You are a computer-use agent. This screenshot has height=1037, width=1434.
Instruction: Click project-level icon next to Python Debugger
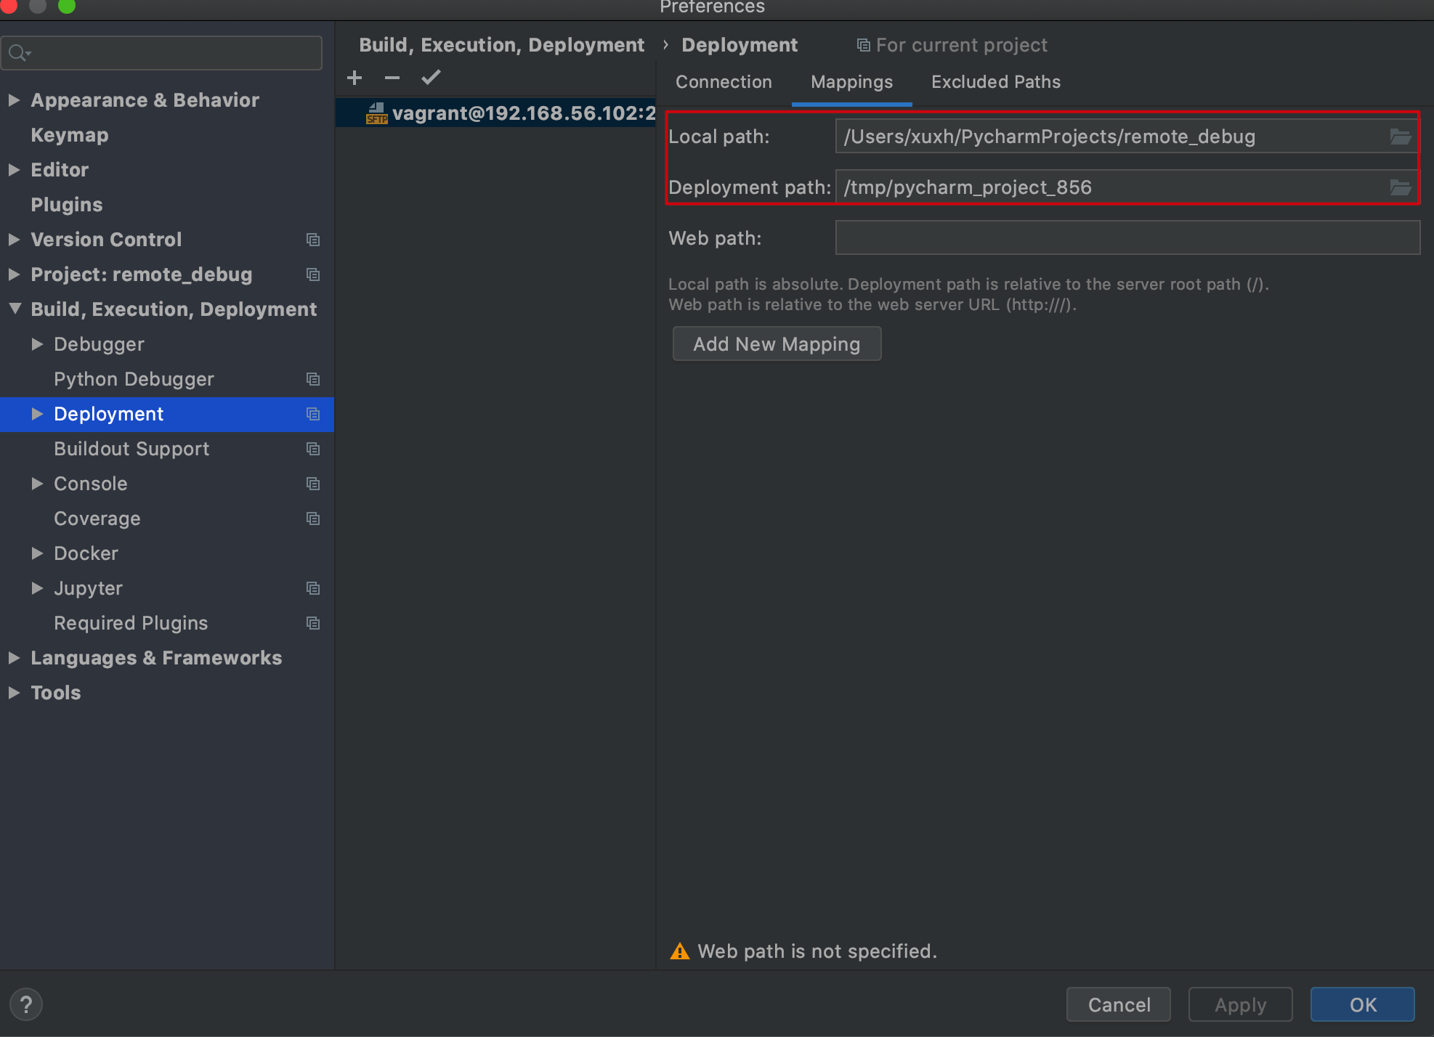click(313, 379)
